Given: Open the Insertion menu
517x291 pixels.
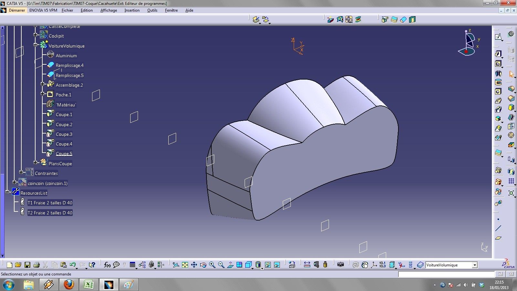Looking at the screenshot, I should [132, 10].
